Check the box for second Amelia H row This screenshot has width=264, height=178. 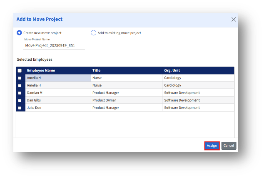pos(20,85)
